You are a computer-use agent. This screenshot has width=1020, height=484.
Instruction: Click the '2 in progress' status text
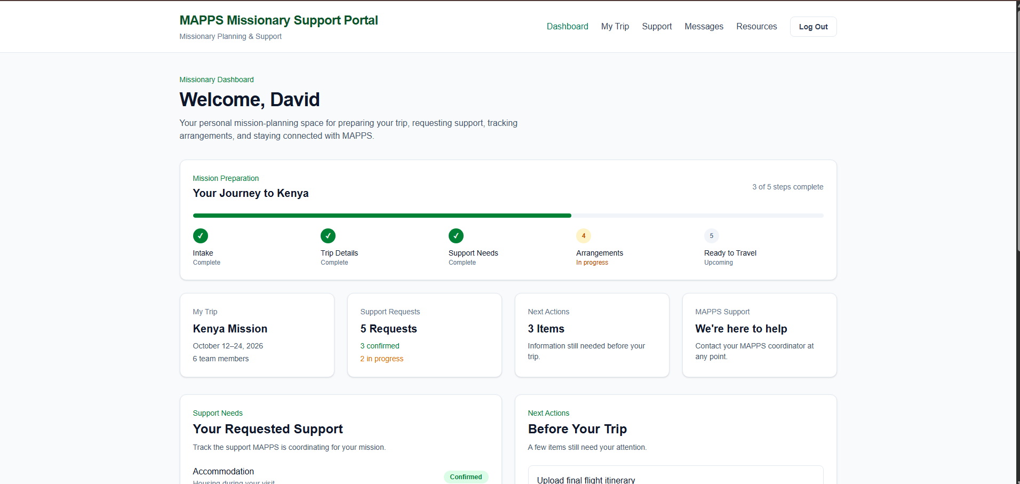click(382, 359)
